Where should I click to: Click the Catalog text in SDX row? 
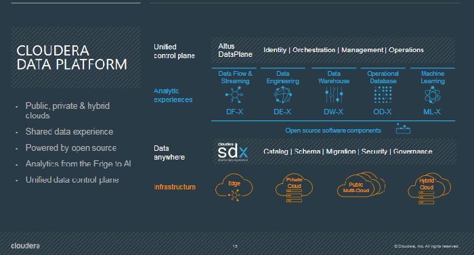276,152
